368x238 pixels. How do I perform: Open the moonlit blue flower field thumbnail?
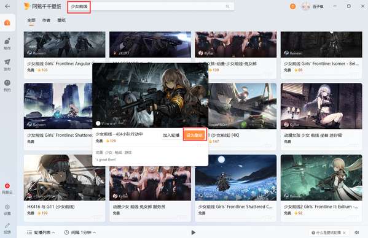tap(236, 177)
